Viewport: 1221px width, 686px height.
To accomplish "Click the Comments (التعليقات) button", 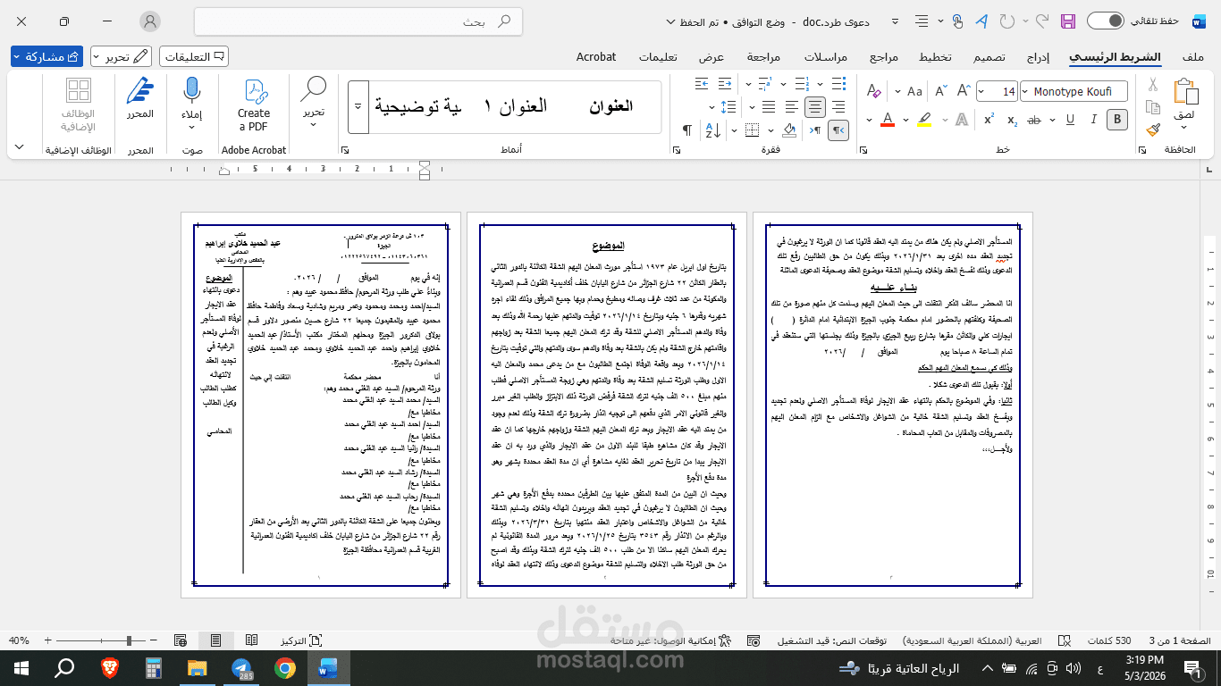I will 194,56.
